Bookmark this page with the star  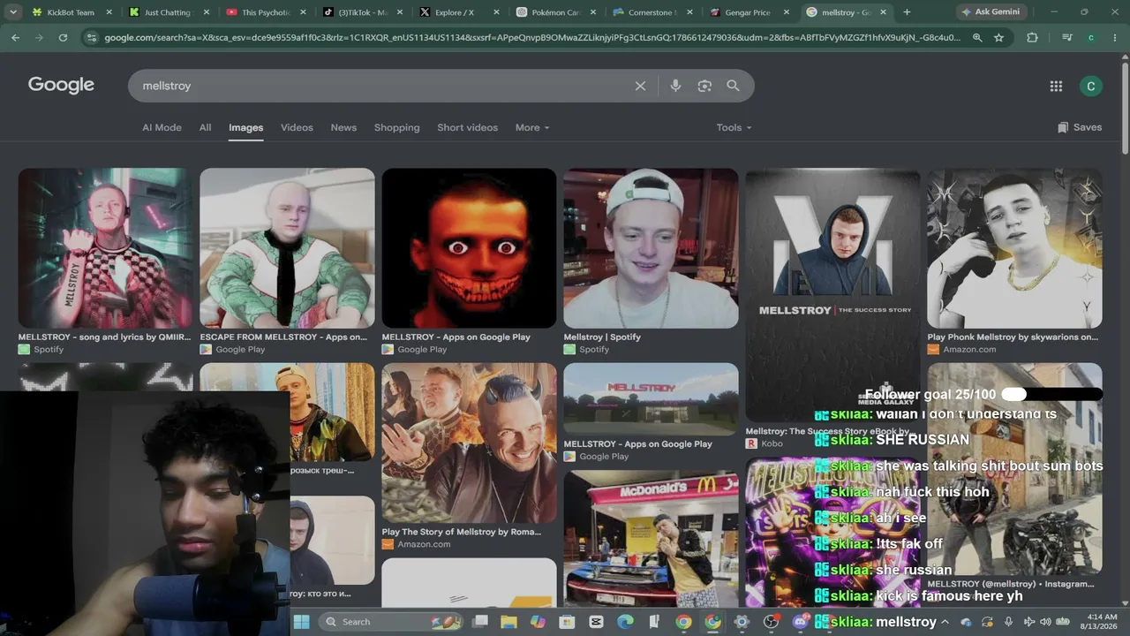pyautogui.click(x=998, y=38)
